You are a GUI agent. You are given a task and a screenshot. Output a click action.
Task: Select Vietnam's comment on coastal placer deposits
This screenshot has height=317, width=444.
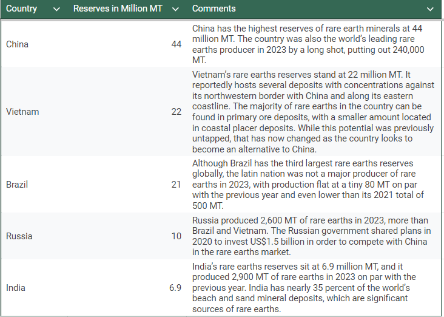click(312, 112)
